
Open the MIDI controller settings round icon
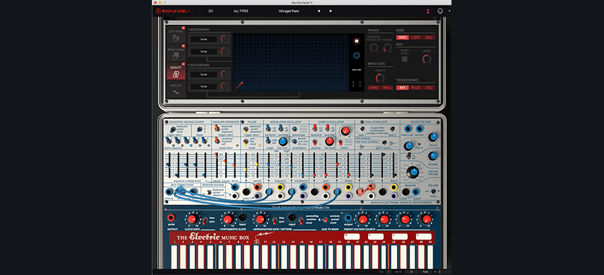coord(440,11)
